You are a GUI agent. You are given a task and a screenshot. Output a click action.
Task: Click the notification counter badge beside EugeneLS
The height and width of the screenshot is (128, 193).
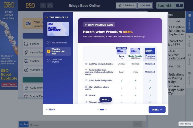coord(179,6)
